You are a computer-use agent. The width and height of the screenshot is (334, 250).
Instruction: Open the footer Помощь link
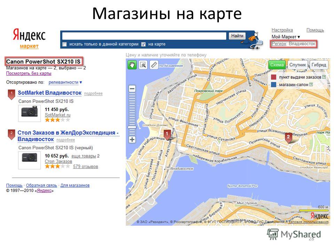click(14, 185)
